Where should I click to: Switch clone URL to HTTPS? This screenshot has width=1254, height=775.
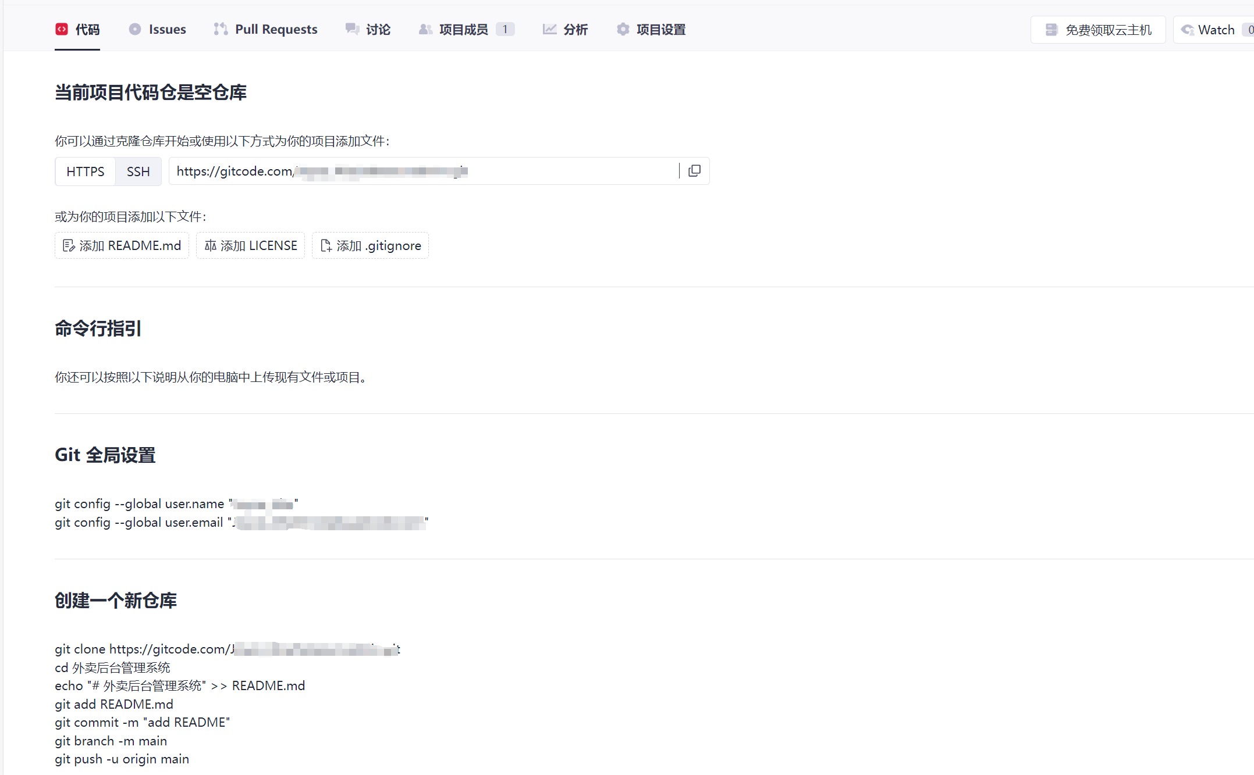85,171
